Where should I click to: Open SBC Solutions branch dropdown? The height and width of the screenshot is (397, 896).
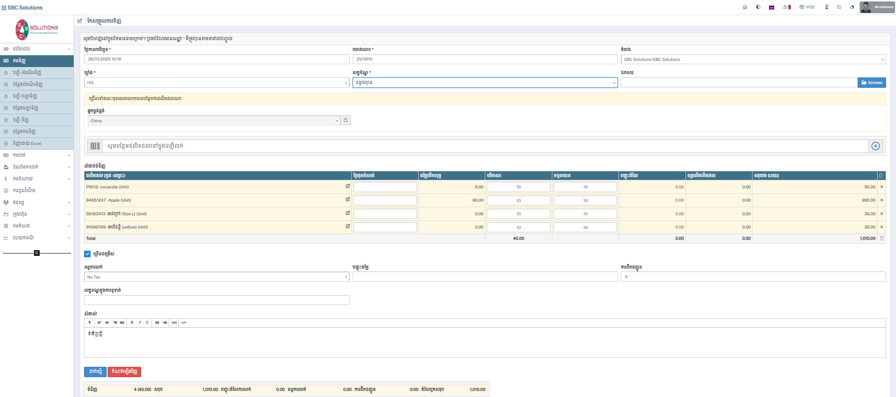pyautogui.click(x=753, y=59)
